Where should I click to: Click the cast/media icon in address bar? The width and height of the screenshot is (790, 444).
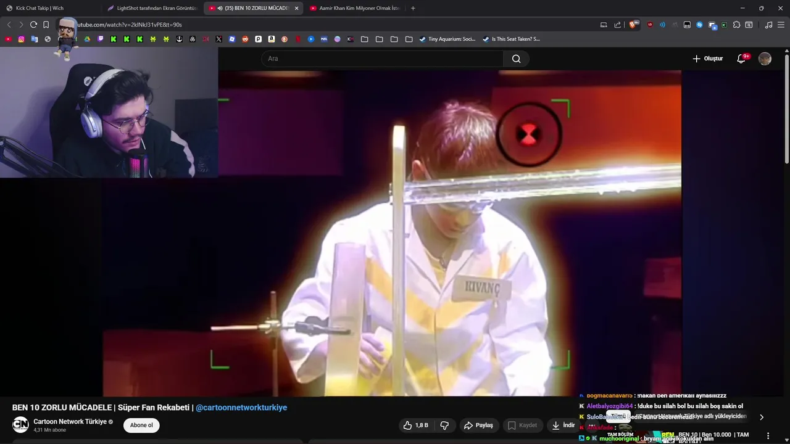click(604, 25)
